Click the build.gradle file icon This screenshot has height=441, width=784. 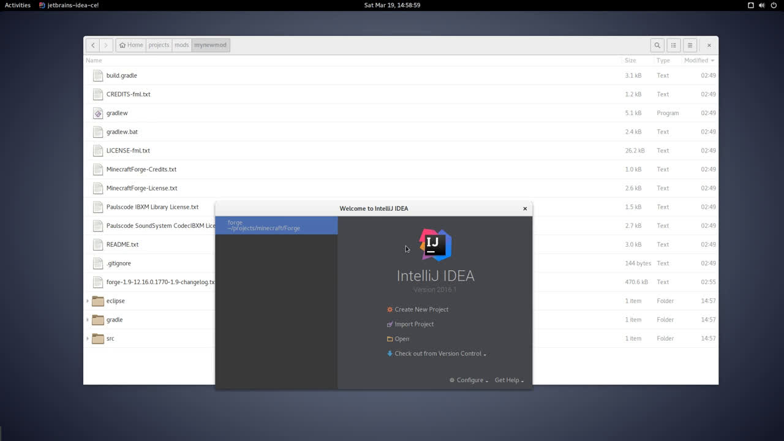coord(98,75)
